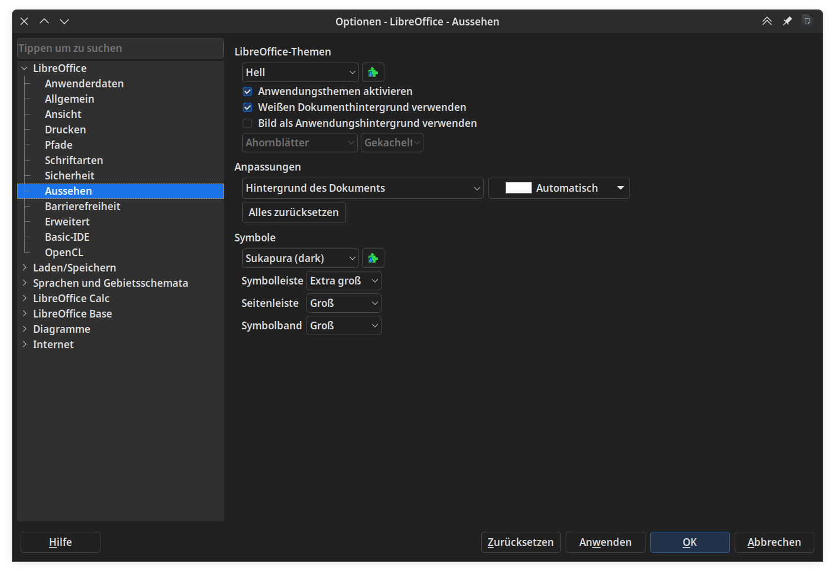Apply changes with the Anwenden button

605,542
